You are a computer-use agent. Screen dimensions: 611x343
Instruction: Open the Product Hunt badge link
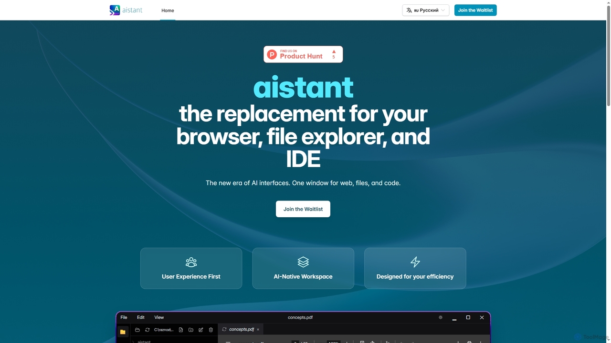tap(303, 54)
